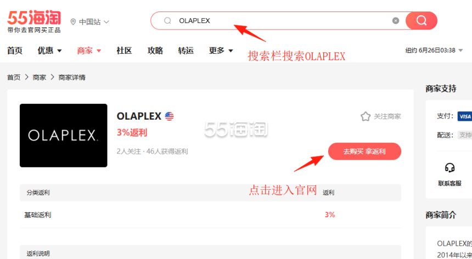
Task: Click the headset 联系客服 icon
Action: [449, 167]
